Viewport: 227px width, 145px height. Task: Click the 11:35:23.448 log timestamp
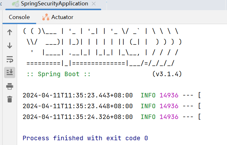[77, 106]
